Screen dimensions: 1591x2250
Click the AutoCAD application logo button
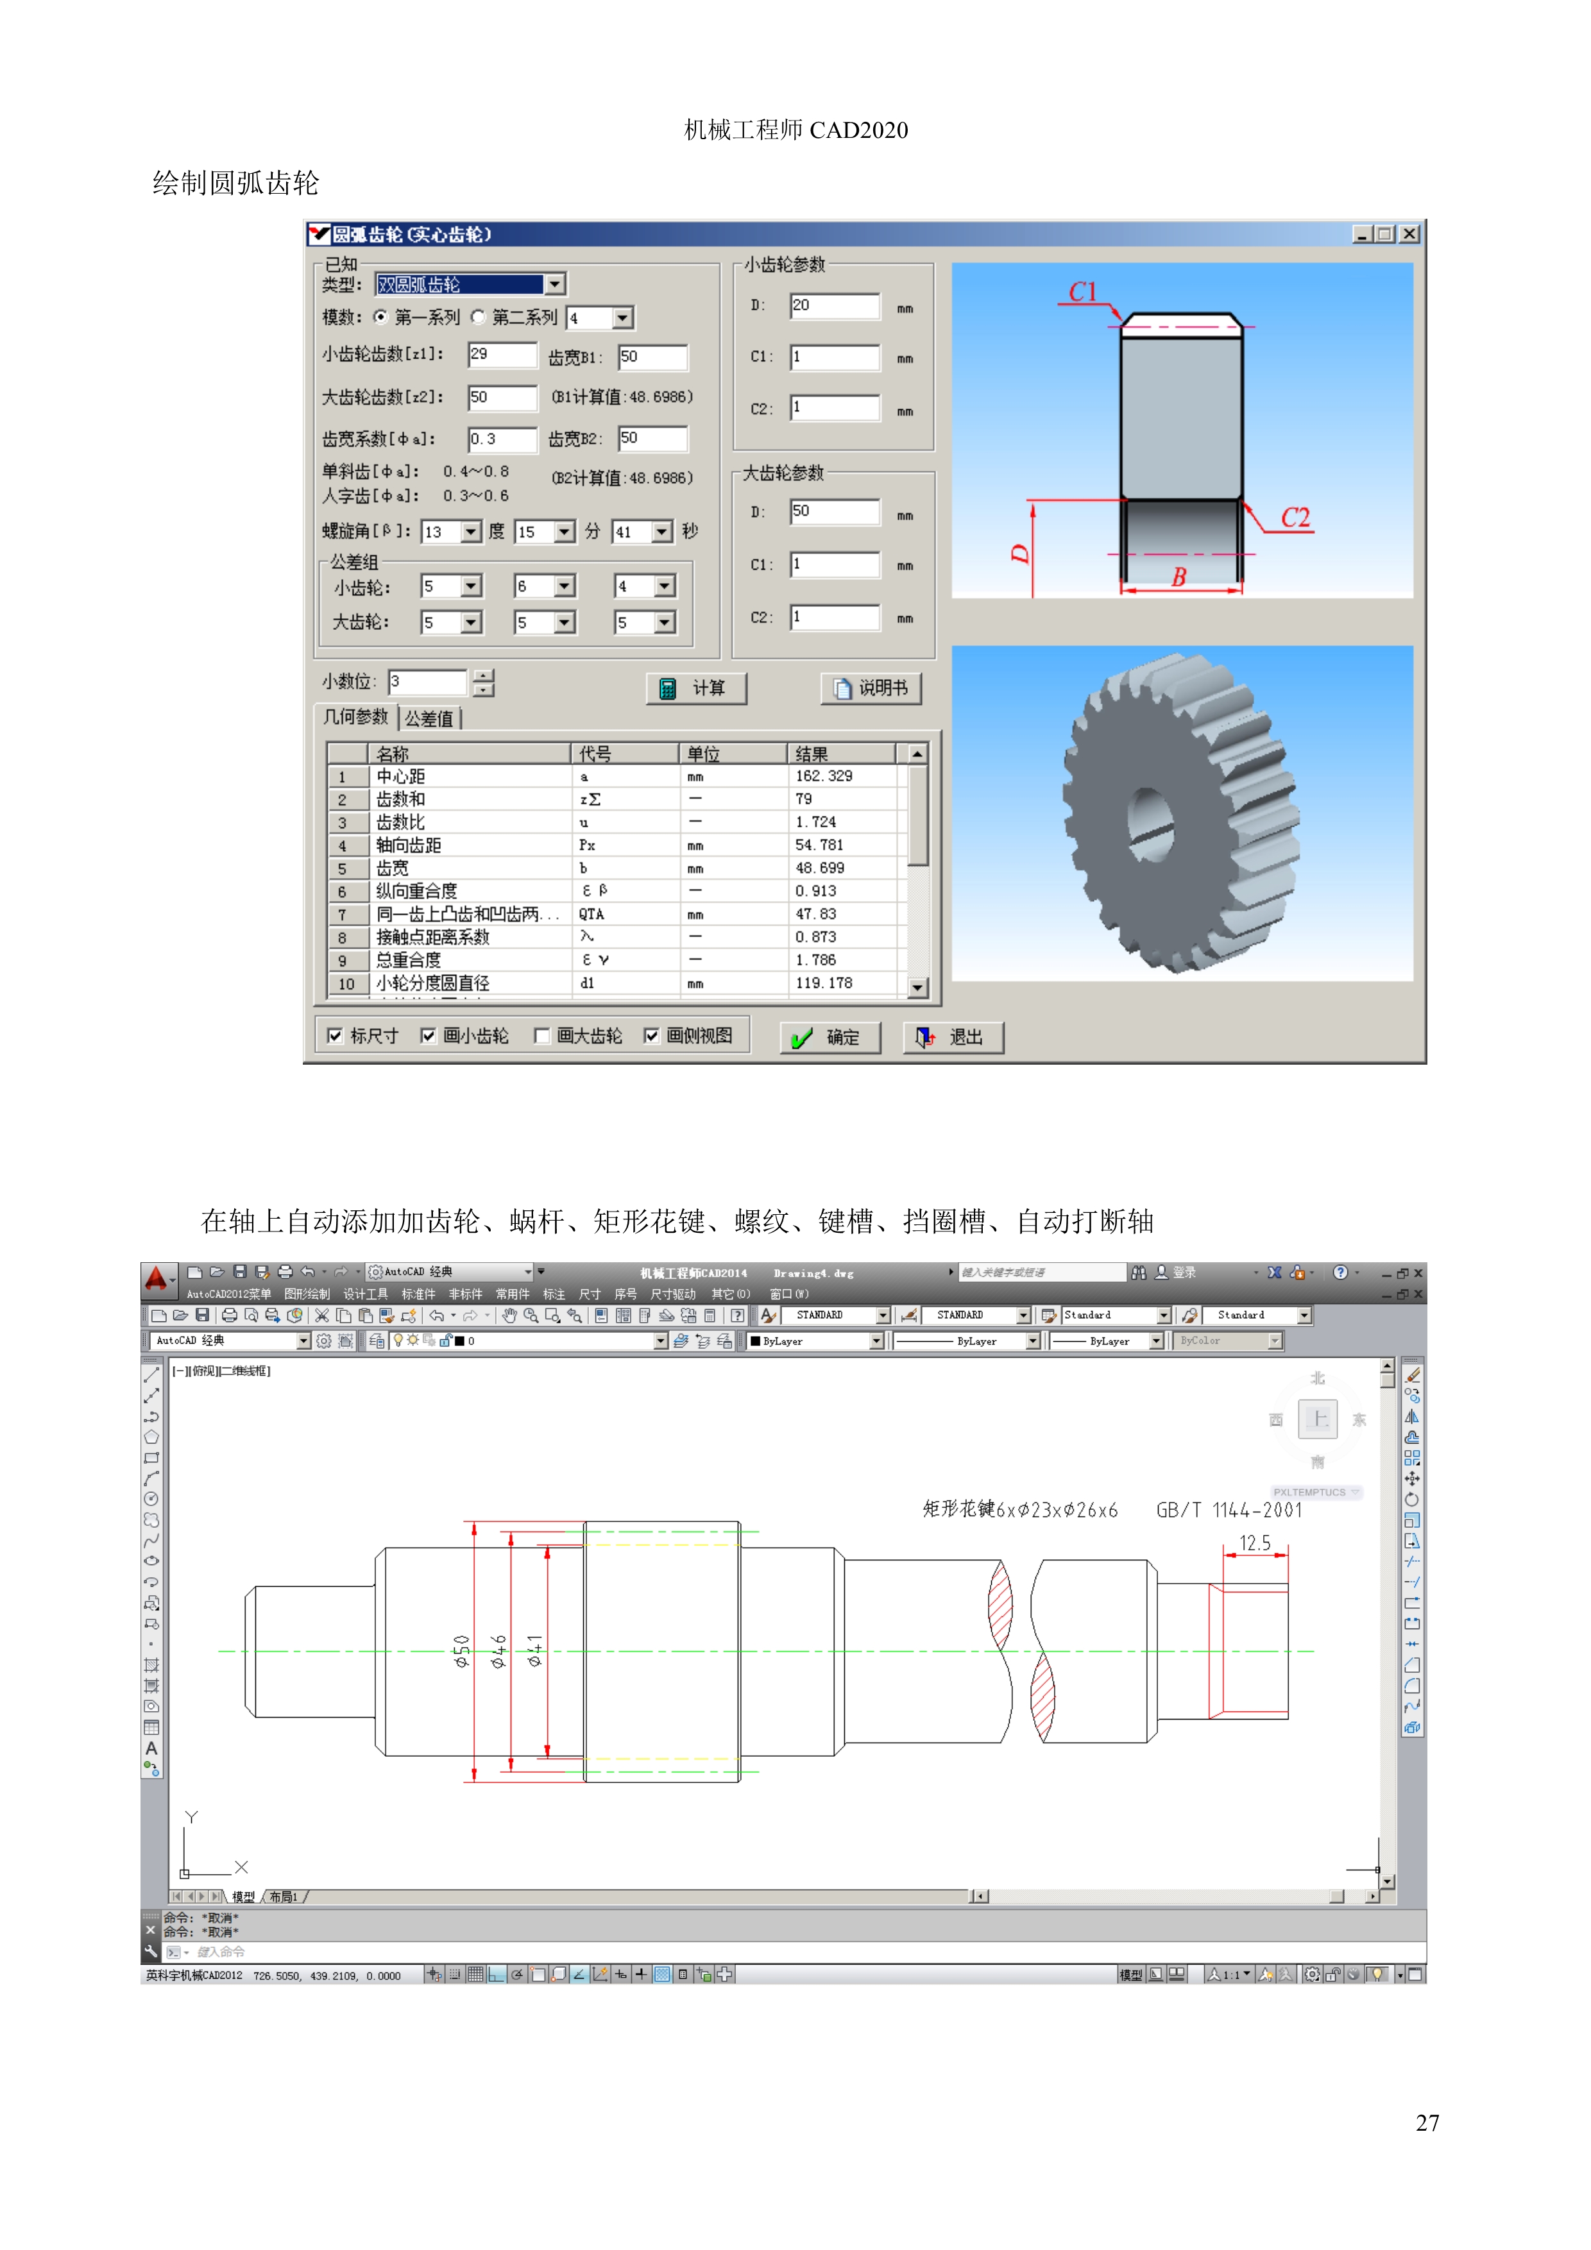(156, 1278)
